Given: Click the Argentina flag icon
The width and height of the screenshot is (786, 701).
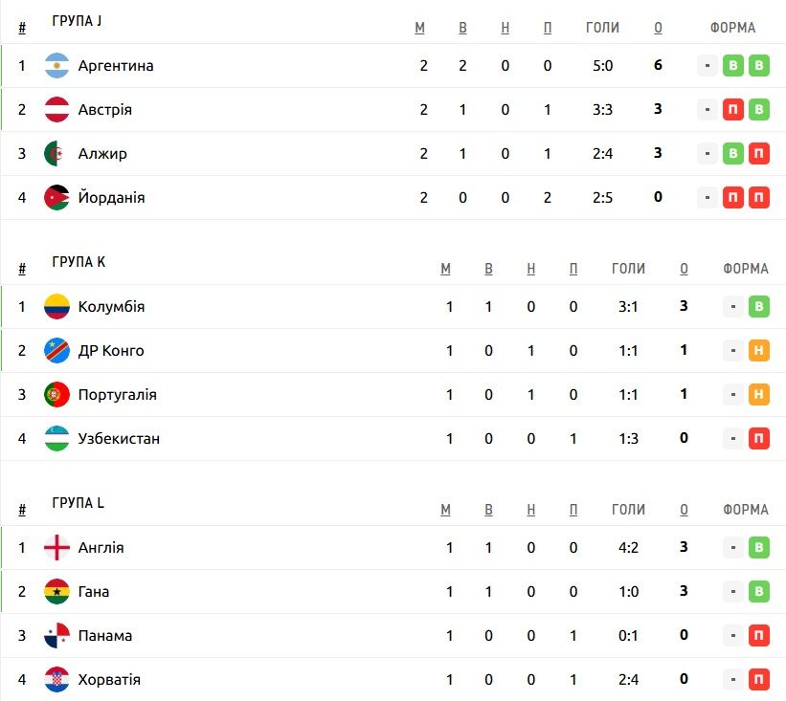Looking at the screenshot, I should click(x=56, y=66).
